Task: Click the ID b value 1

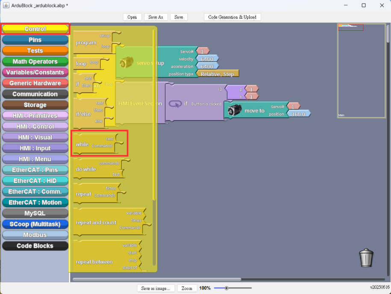Action: tap(251, 97)
